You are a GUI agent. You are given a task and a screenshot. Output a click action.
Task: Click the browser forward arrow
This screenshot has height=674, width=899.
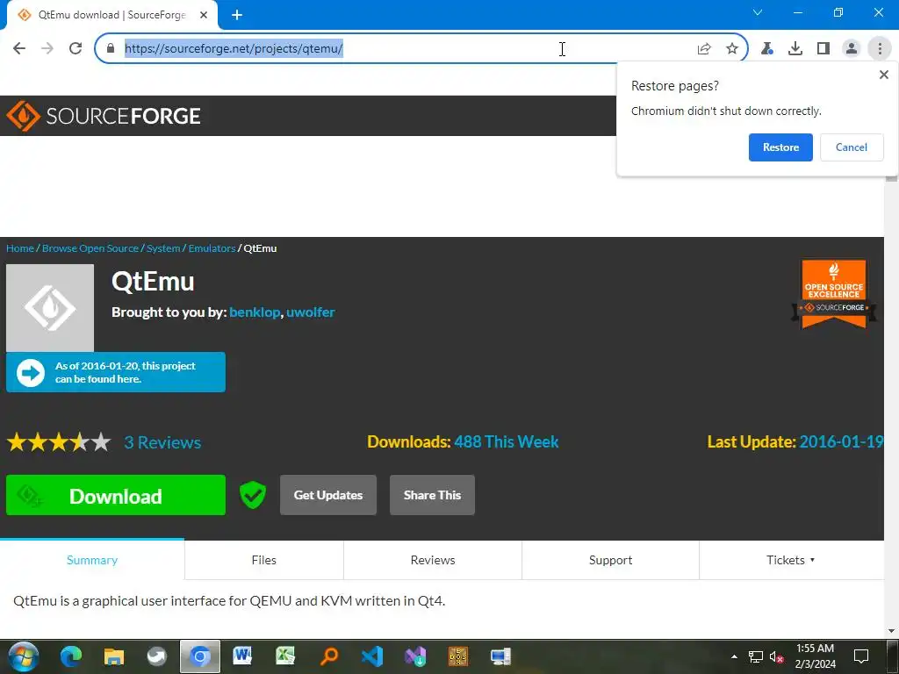(47, 48)
